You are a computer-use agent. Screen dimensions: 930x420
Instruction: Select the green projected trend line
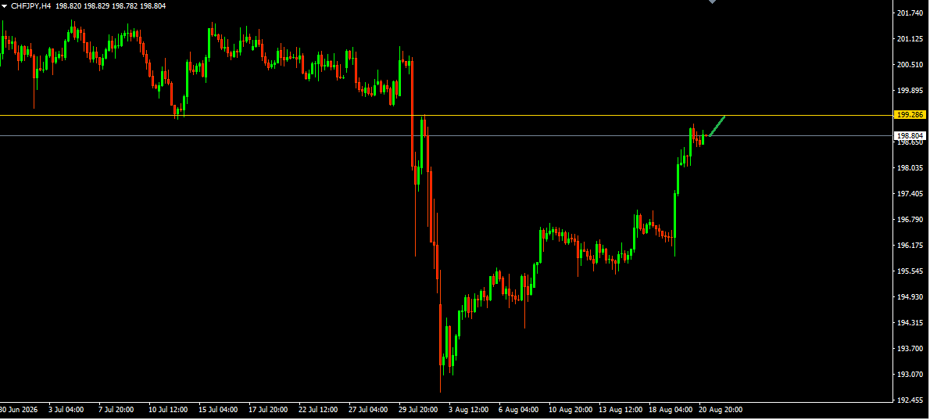point(717,126)
